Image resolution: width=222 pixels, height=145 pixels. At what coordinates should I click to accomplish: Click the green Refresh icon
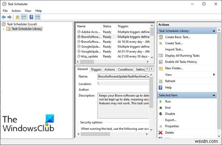click(161, 81)
